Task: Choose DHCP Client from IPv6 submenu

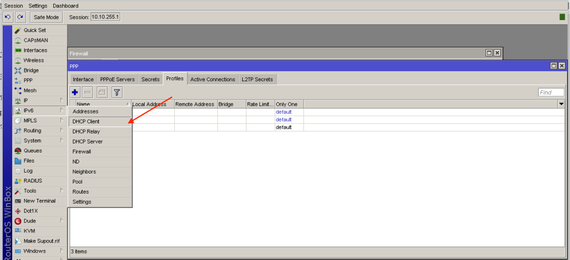Action: pos(100,122)
